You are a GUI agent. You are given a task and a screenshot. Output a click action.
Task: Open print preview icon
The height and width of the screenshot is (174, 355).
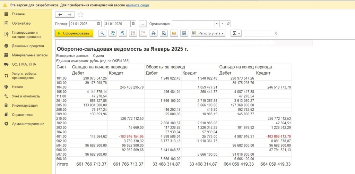(164, 33)
